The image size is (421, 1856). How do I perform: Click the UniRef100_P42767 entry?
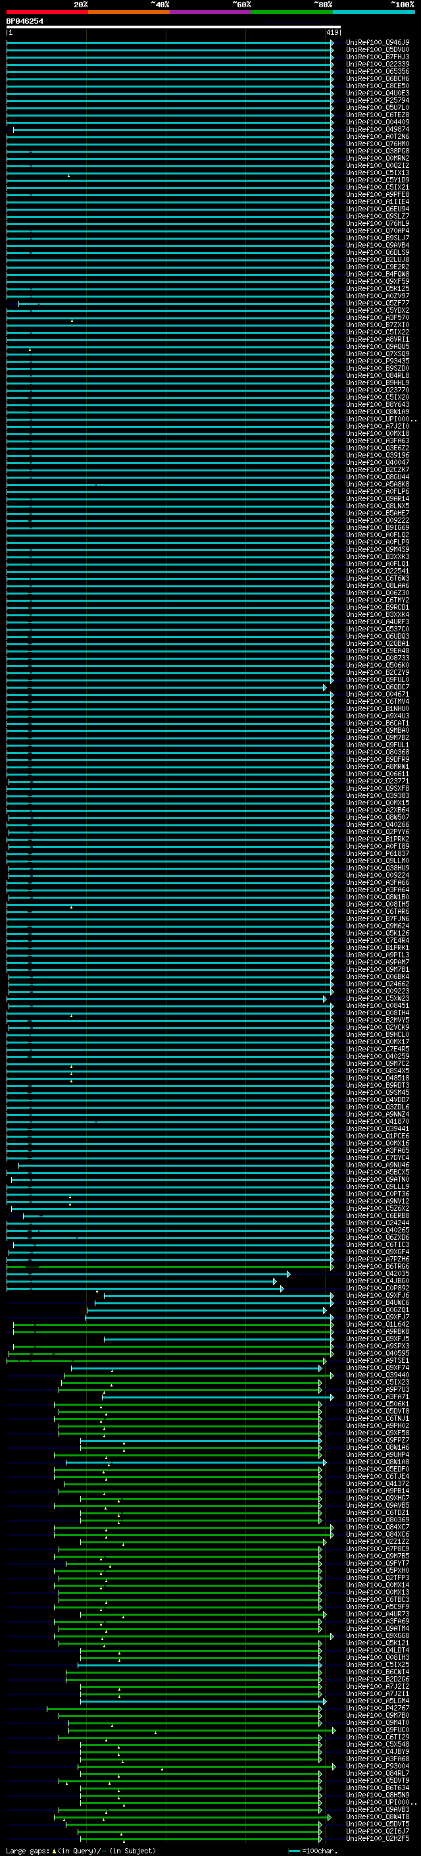click(x=377, y=1709)
